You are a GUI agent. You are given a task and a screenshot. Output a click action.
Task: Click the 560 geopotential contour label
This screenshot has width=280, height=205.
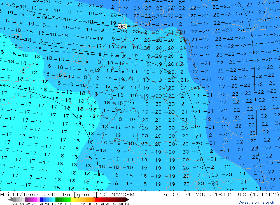(x=122, y=27)
